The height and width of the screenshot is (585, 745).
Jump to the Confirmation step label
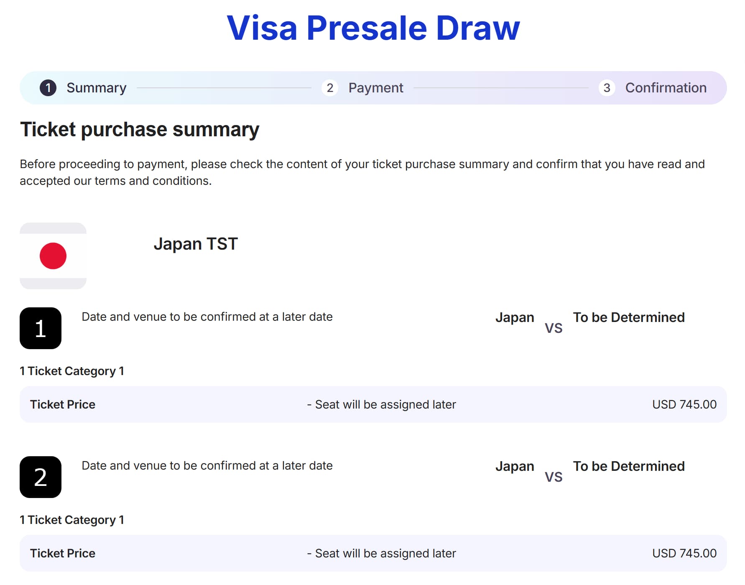coord(666,88)
